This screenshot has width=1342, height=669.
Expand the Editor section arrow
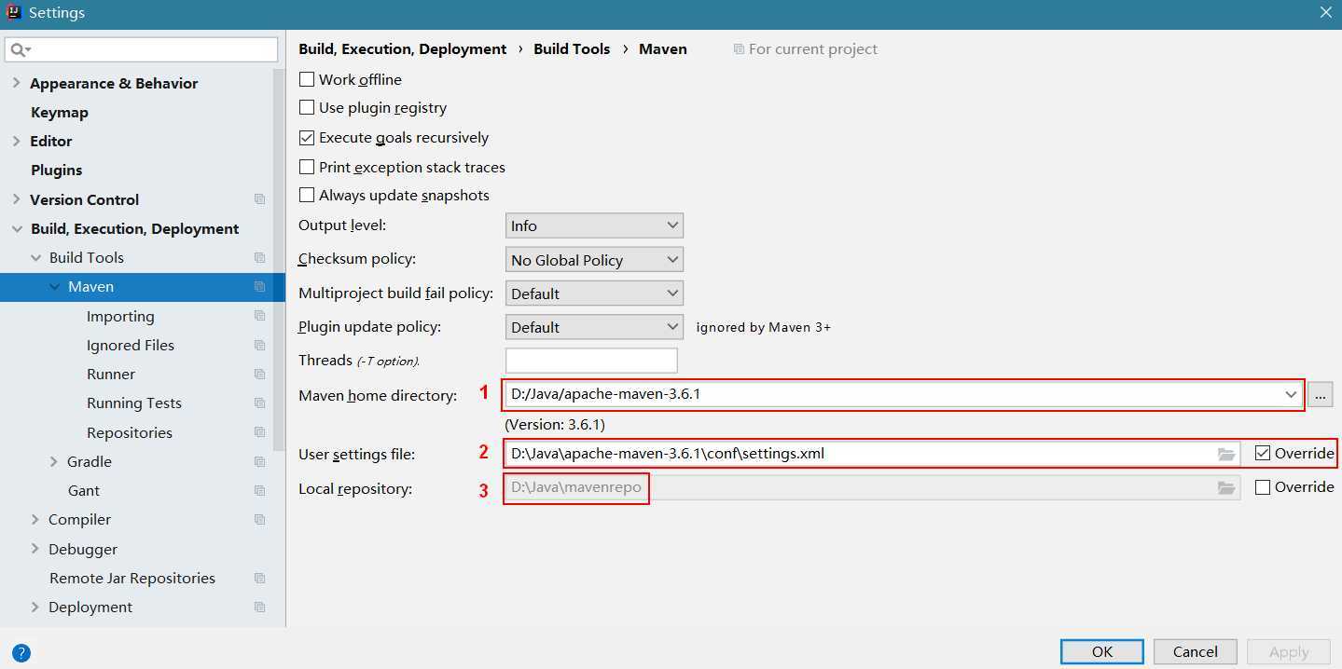point(16,141)
